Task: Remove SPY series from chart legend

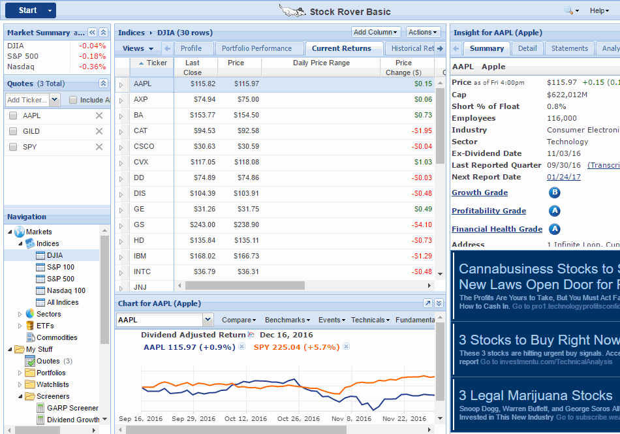Action: point(346,347)
